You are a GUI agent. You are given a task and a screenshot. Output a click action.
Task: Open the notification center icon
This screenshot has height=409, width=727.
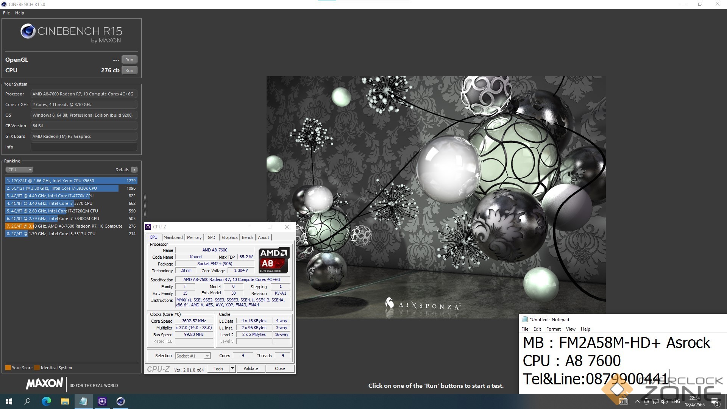[x=715, y=401]
